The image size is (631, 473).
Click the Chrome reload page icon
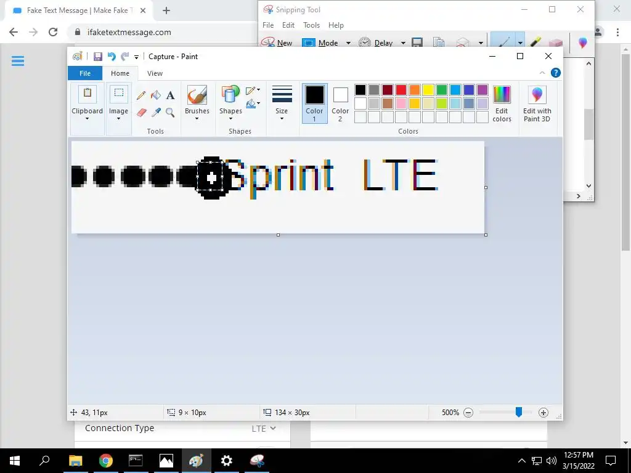[53, 32]
